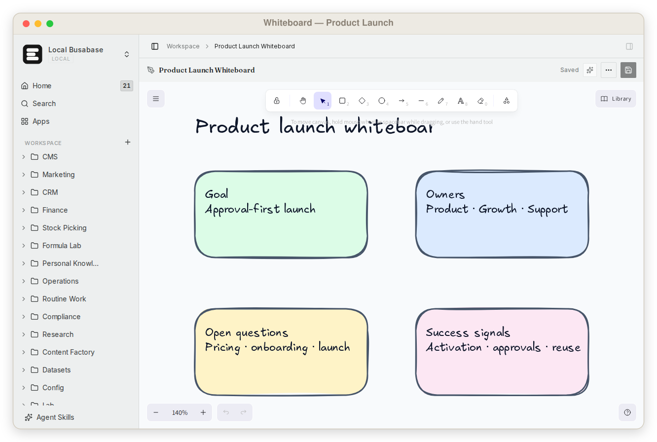Expand the Operations folder chevron

(x=24, y=281)
